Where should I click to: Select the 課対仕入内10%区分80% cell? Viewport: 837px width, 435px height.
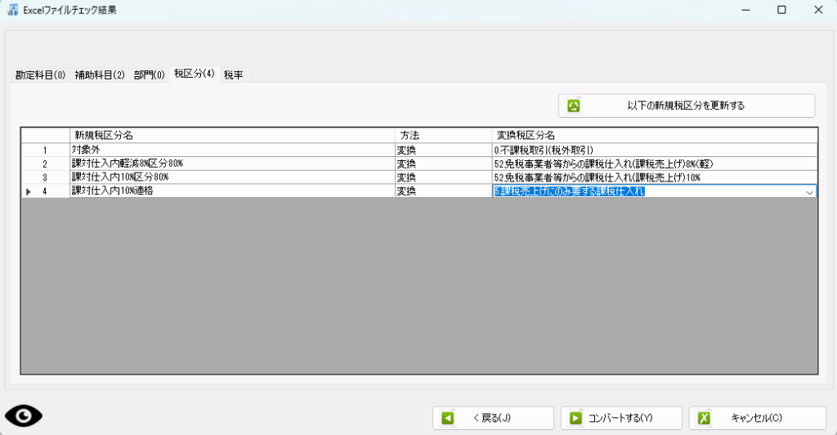231,177
